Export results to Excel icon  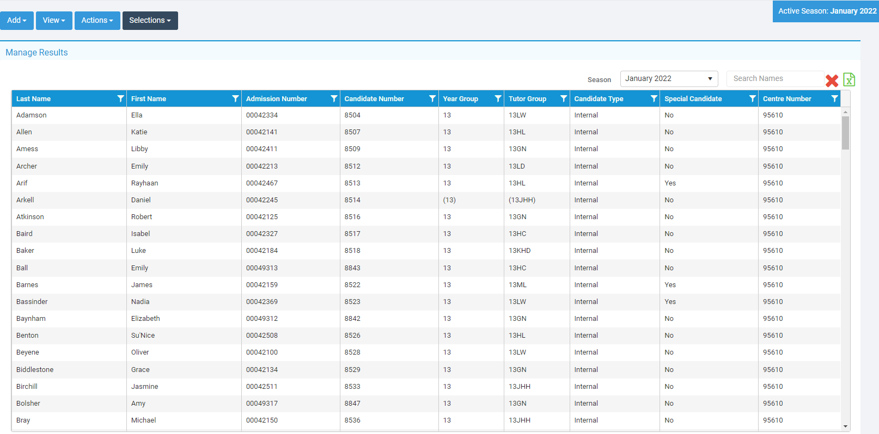point(849,80)
